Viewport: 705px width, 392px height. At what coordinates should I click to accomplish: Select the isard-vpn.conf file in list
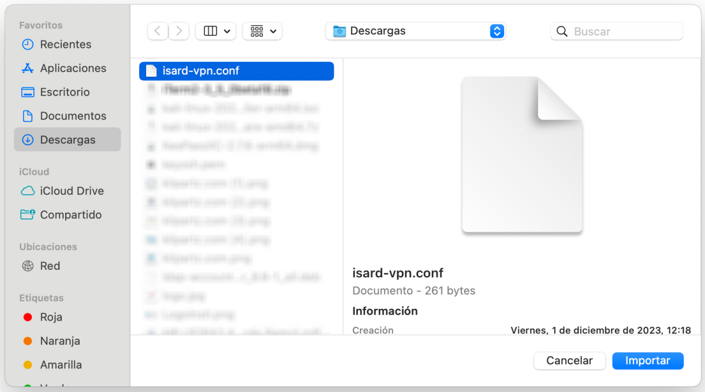click(236, 71)
